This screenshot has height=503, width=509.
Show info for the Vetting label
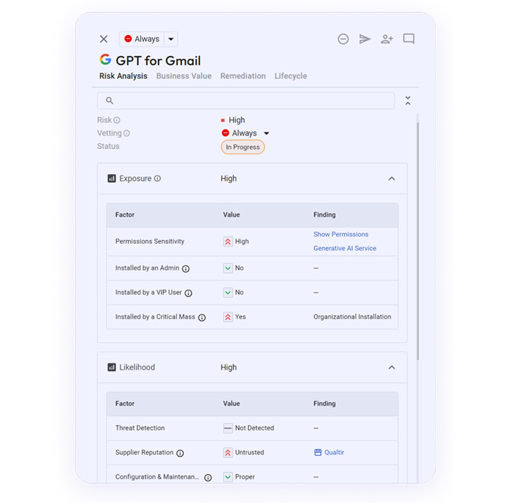(x=127, y=133)
